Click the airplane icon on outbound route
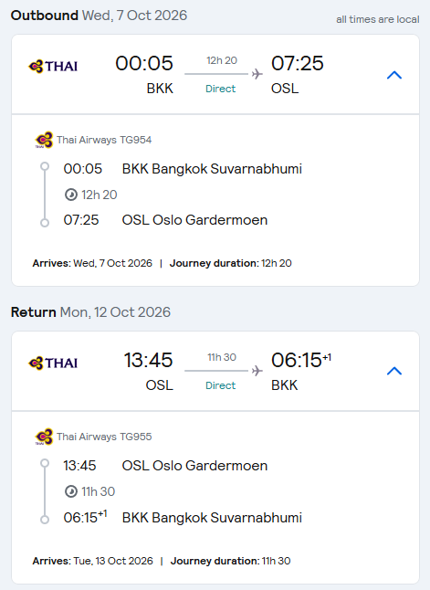Screen dimensions: 430x590 pyautogui.click(x=257, y=74)
